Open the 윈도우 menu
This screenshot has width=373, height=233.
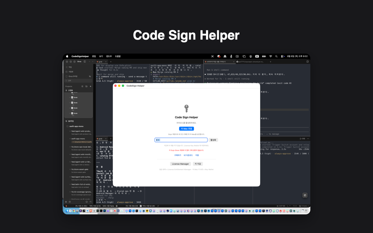click(109, 56)
